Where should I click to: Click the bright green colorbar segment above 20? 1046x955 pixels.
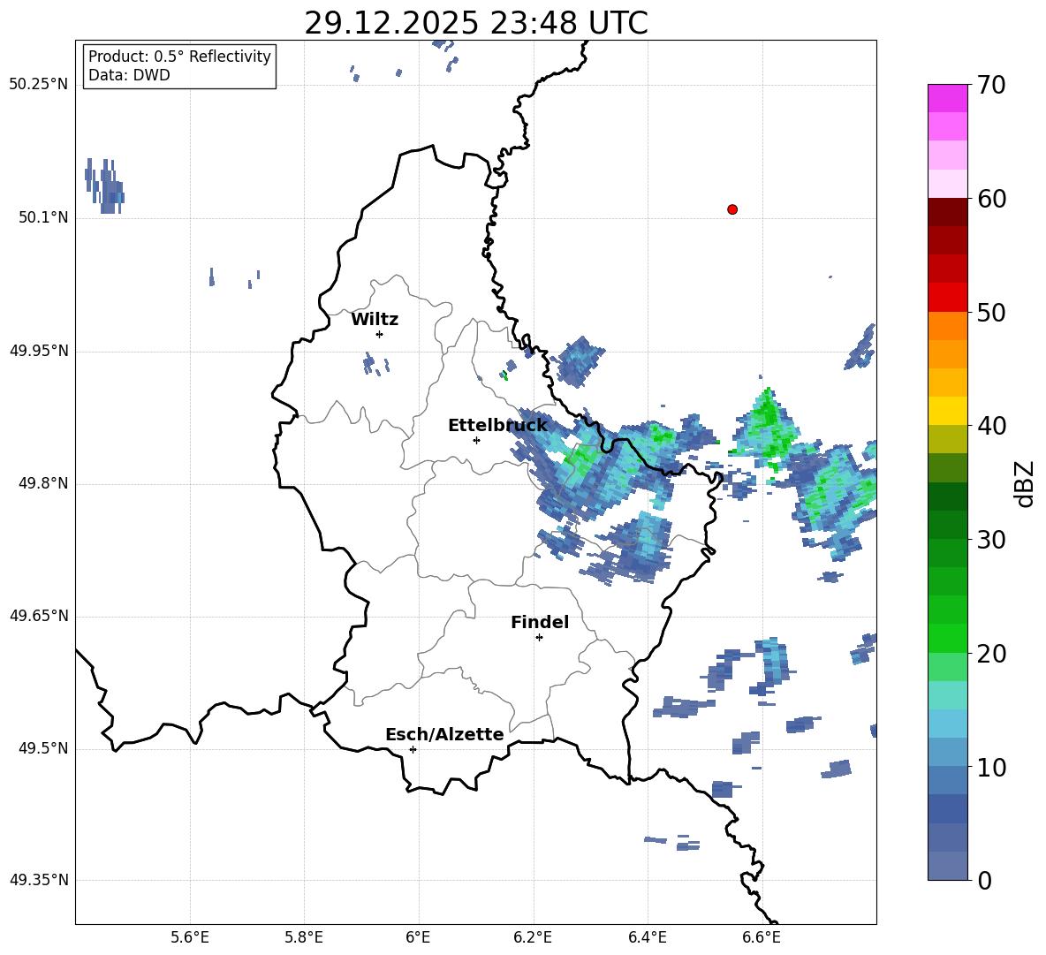(x=947, y=638)
